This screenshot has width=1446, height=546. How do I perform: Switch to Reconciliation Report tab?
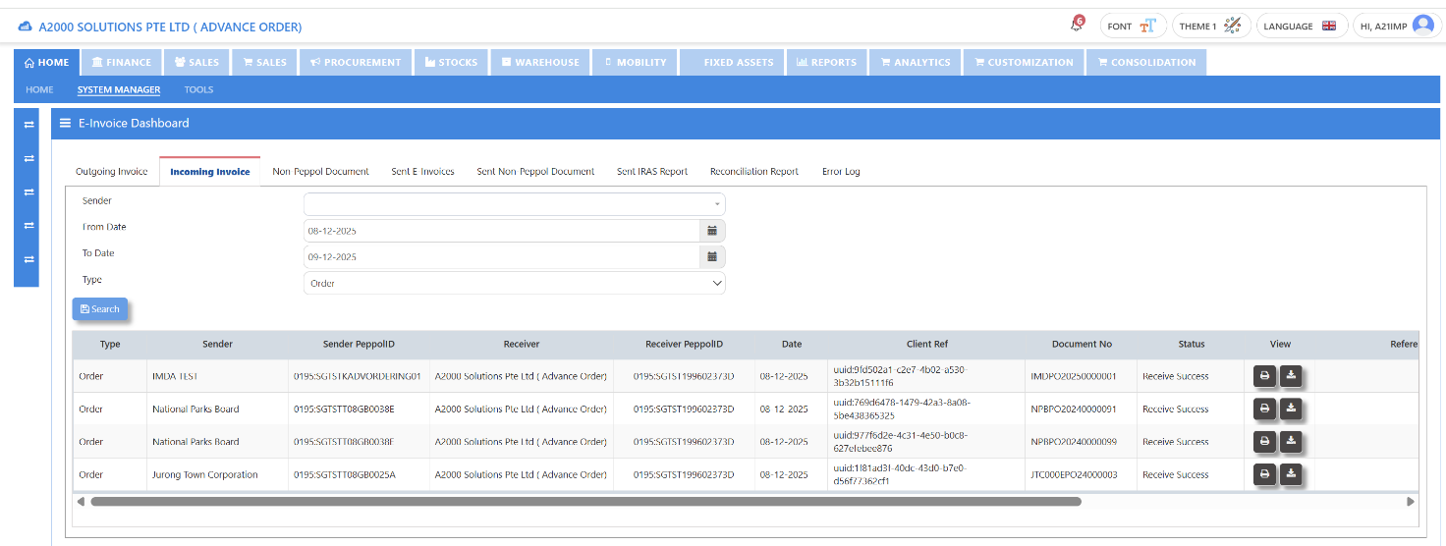coord(754,172)
